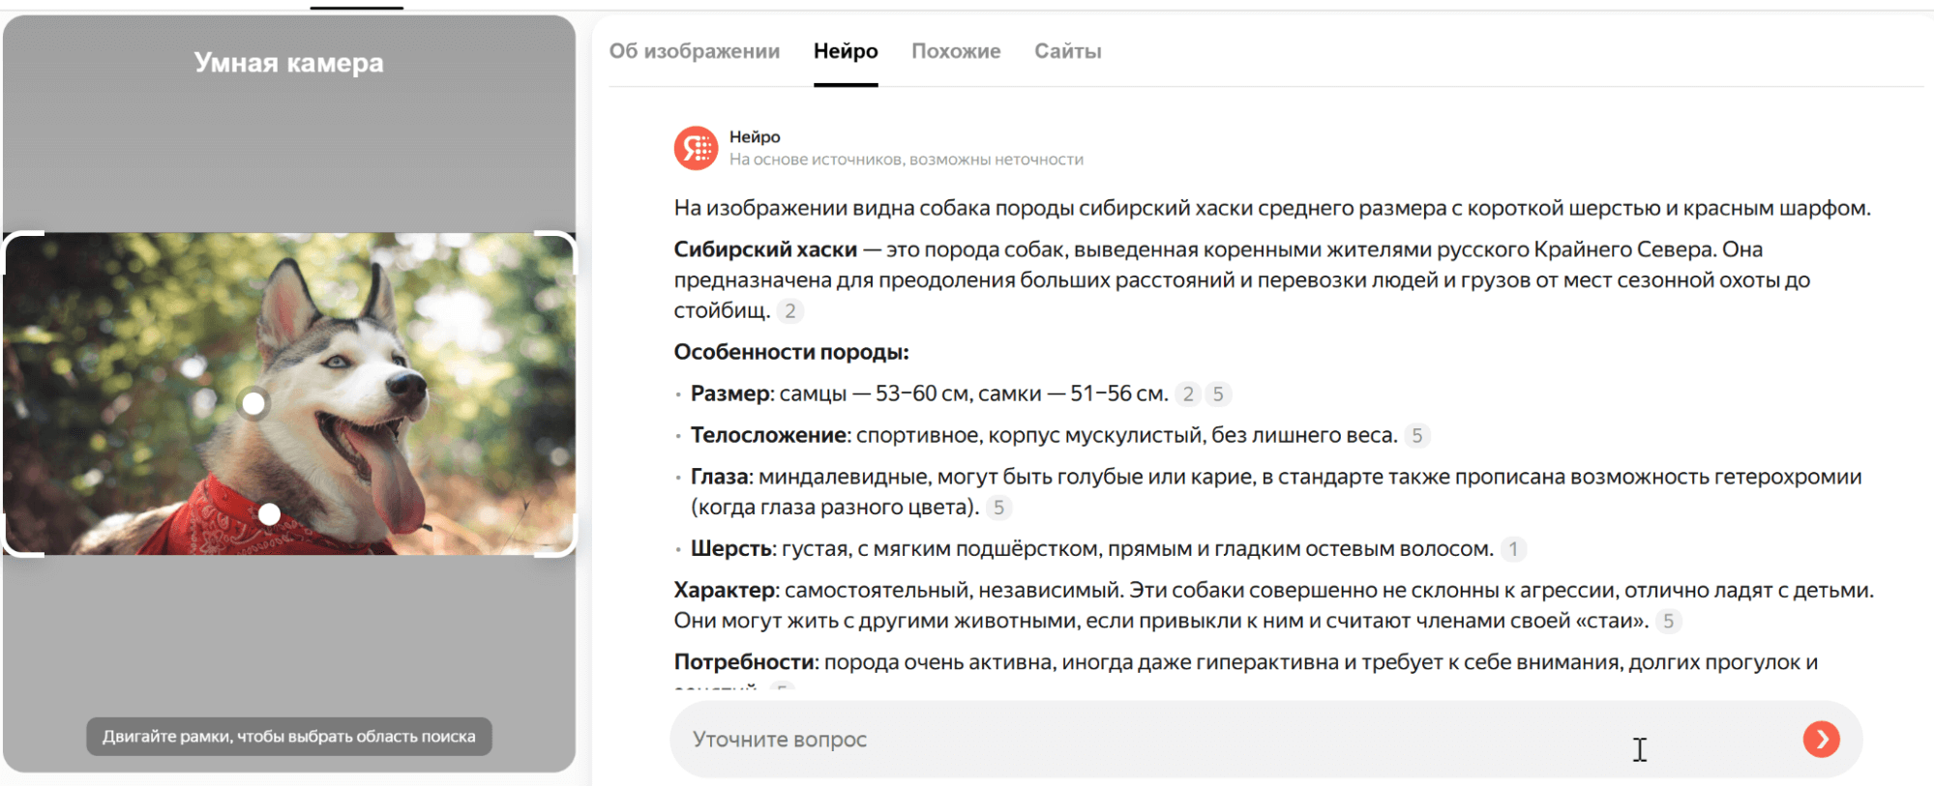Click the Умная камера heading
Image resolution: width=1934 pixels, height=787 pixels.
[288, 63]
